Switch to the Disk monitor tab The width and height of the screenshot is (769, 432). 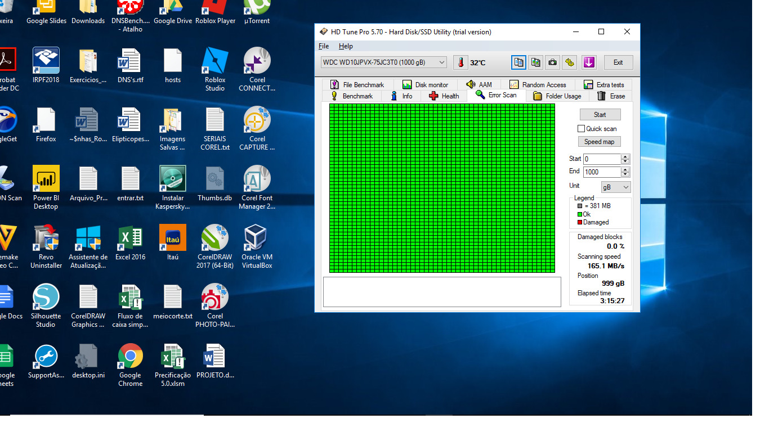426,84
